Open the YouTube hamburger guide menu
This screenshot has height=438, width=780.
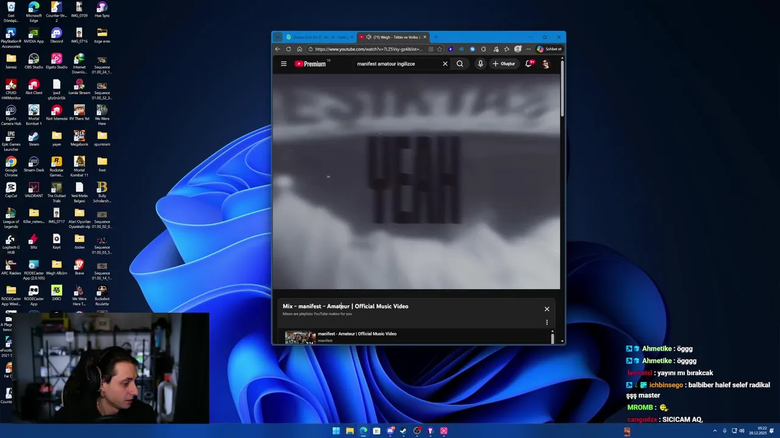pos(283,64)
